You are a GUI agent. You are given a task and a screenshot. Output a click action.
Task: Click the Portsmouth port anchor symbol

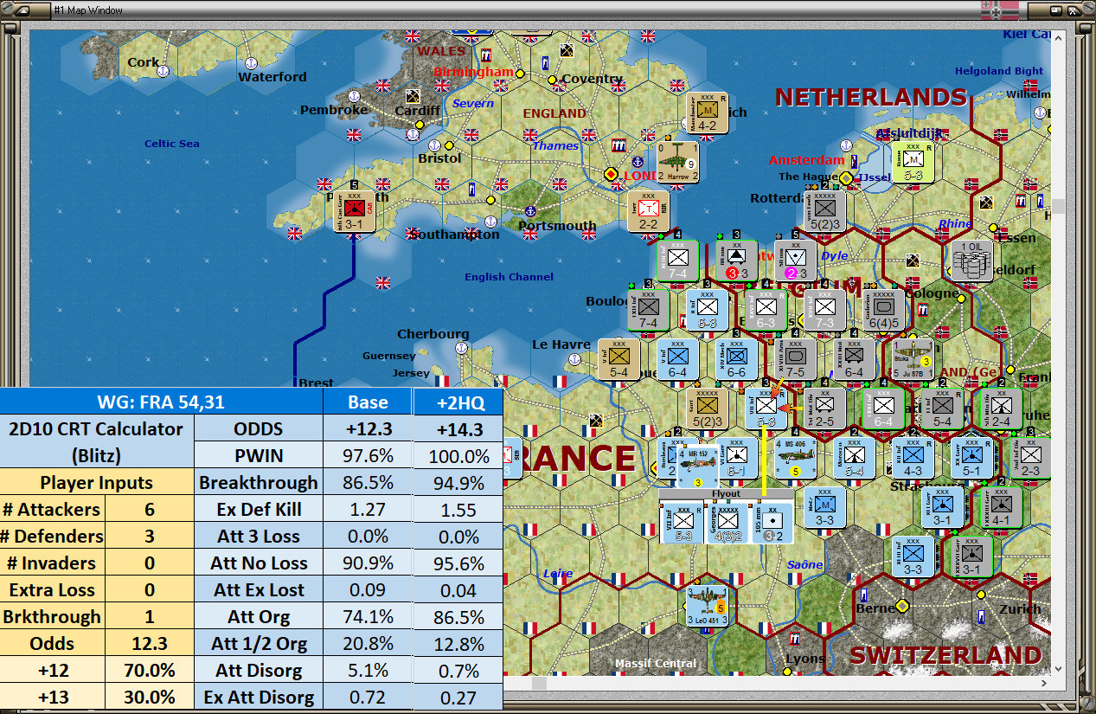point(531,210)
